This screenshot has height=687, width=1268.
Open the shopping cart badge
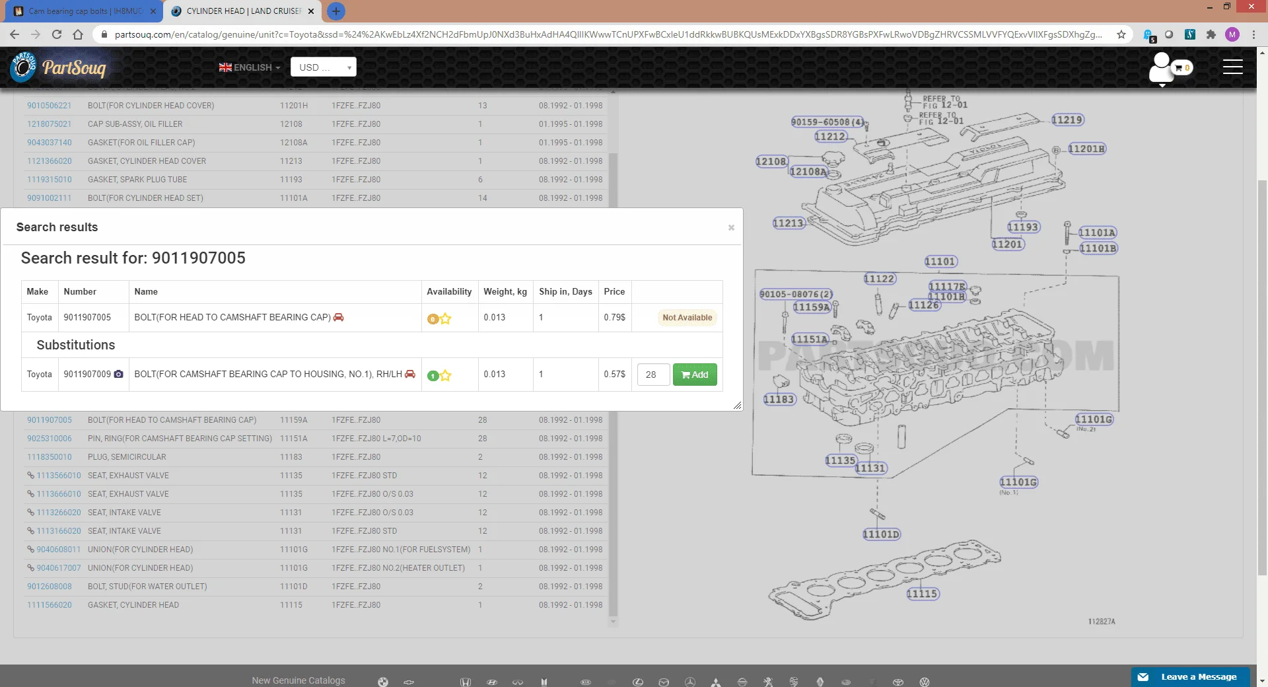point(1182,67)
